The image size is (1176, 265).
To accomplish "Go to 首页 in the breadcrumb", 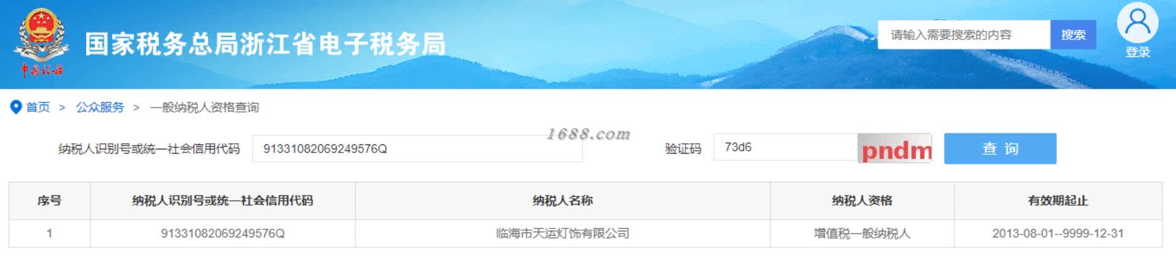I will click(38, 107).
